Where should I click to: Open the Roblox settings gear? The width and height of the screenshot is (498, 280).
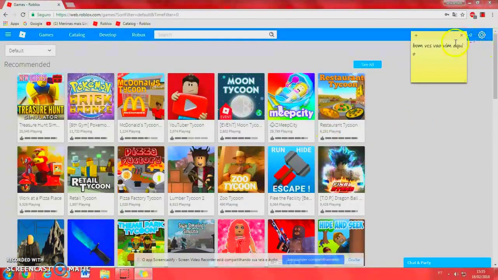click(482, 35)
